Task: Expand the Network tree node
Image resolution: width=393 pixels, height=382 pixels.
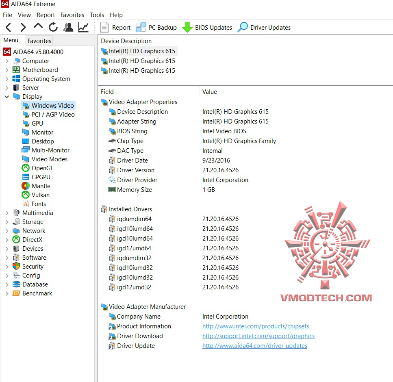Action: tap(7, 230)
